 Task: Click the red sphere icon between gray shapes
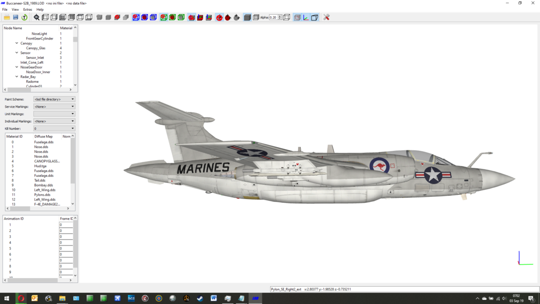(x=117, y=17)
